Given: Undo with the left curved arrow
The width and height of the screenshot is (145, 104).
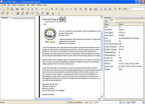Looking at the screenshot, I should coord(42,9).
